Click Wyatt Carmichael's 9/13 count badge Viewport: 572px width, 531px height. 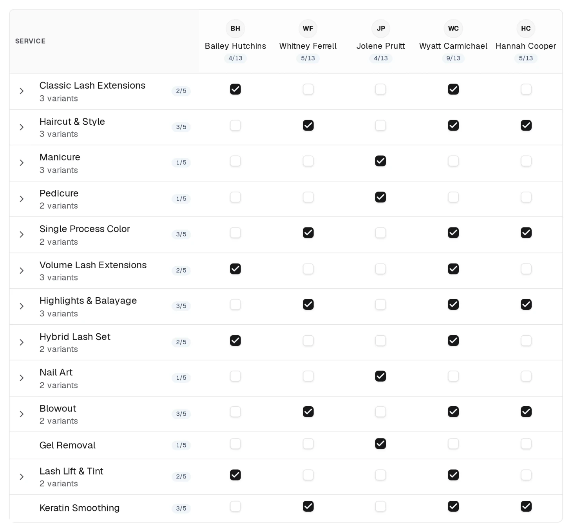[x=453, y=58]
